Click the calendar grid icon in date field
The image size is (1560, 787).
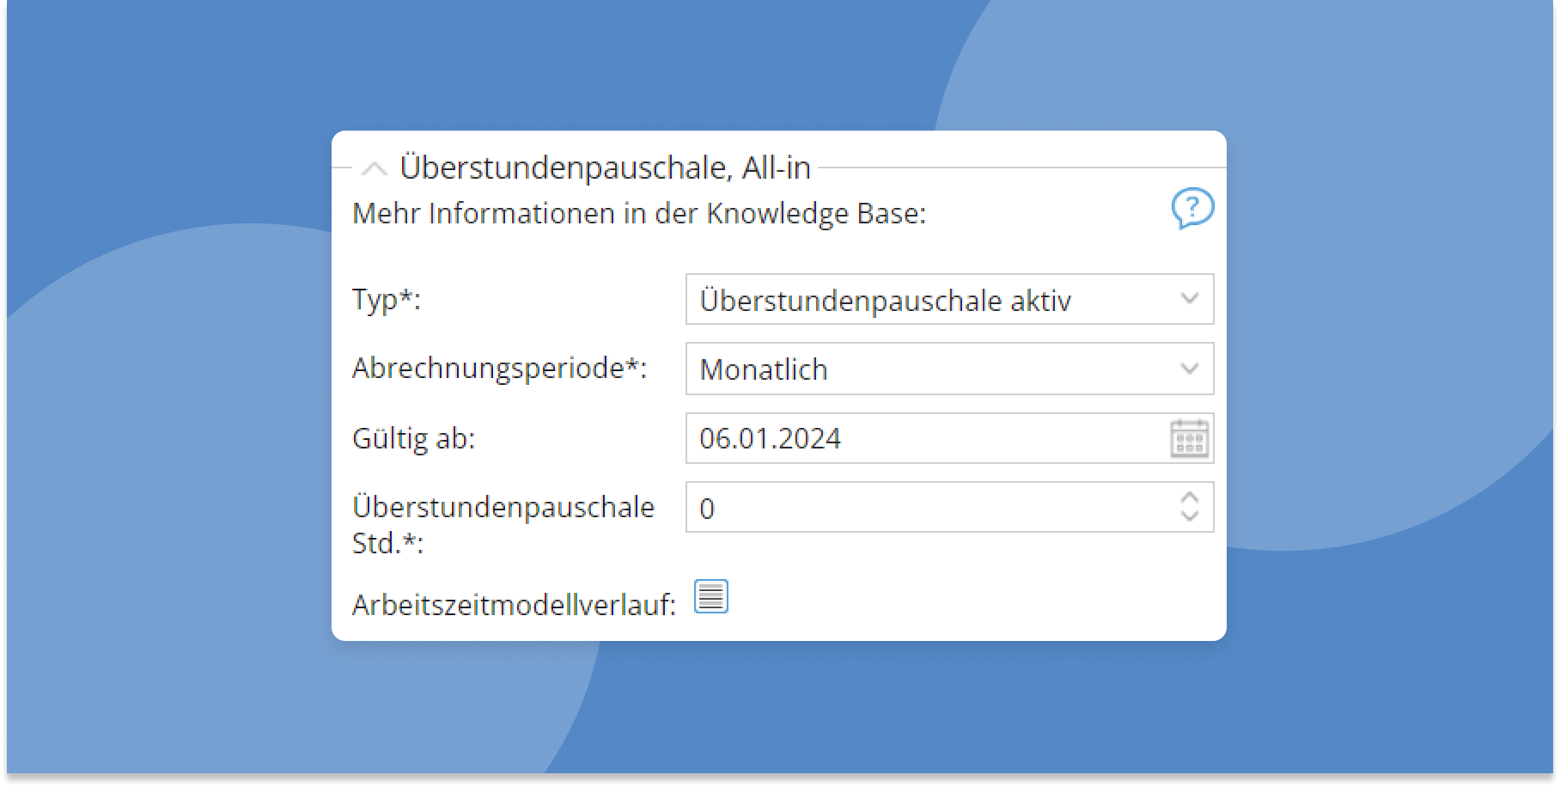(1188, 438)
